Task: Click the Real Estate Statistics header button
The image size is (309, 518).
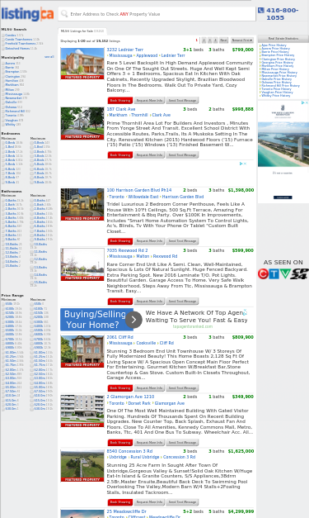Action: tap(283, 39)
